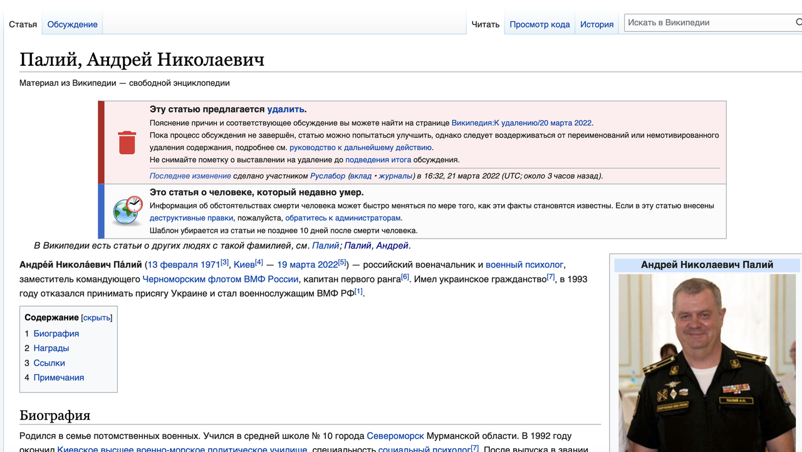The image size is (802, 452).
Task: Click footnote reference [3] after 1971
Action: pyautogui.click(x=226, y=262)
